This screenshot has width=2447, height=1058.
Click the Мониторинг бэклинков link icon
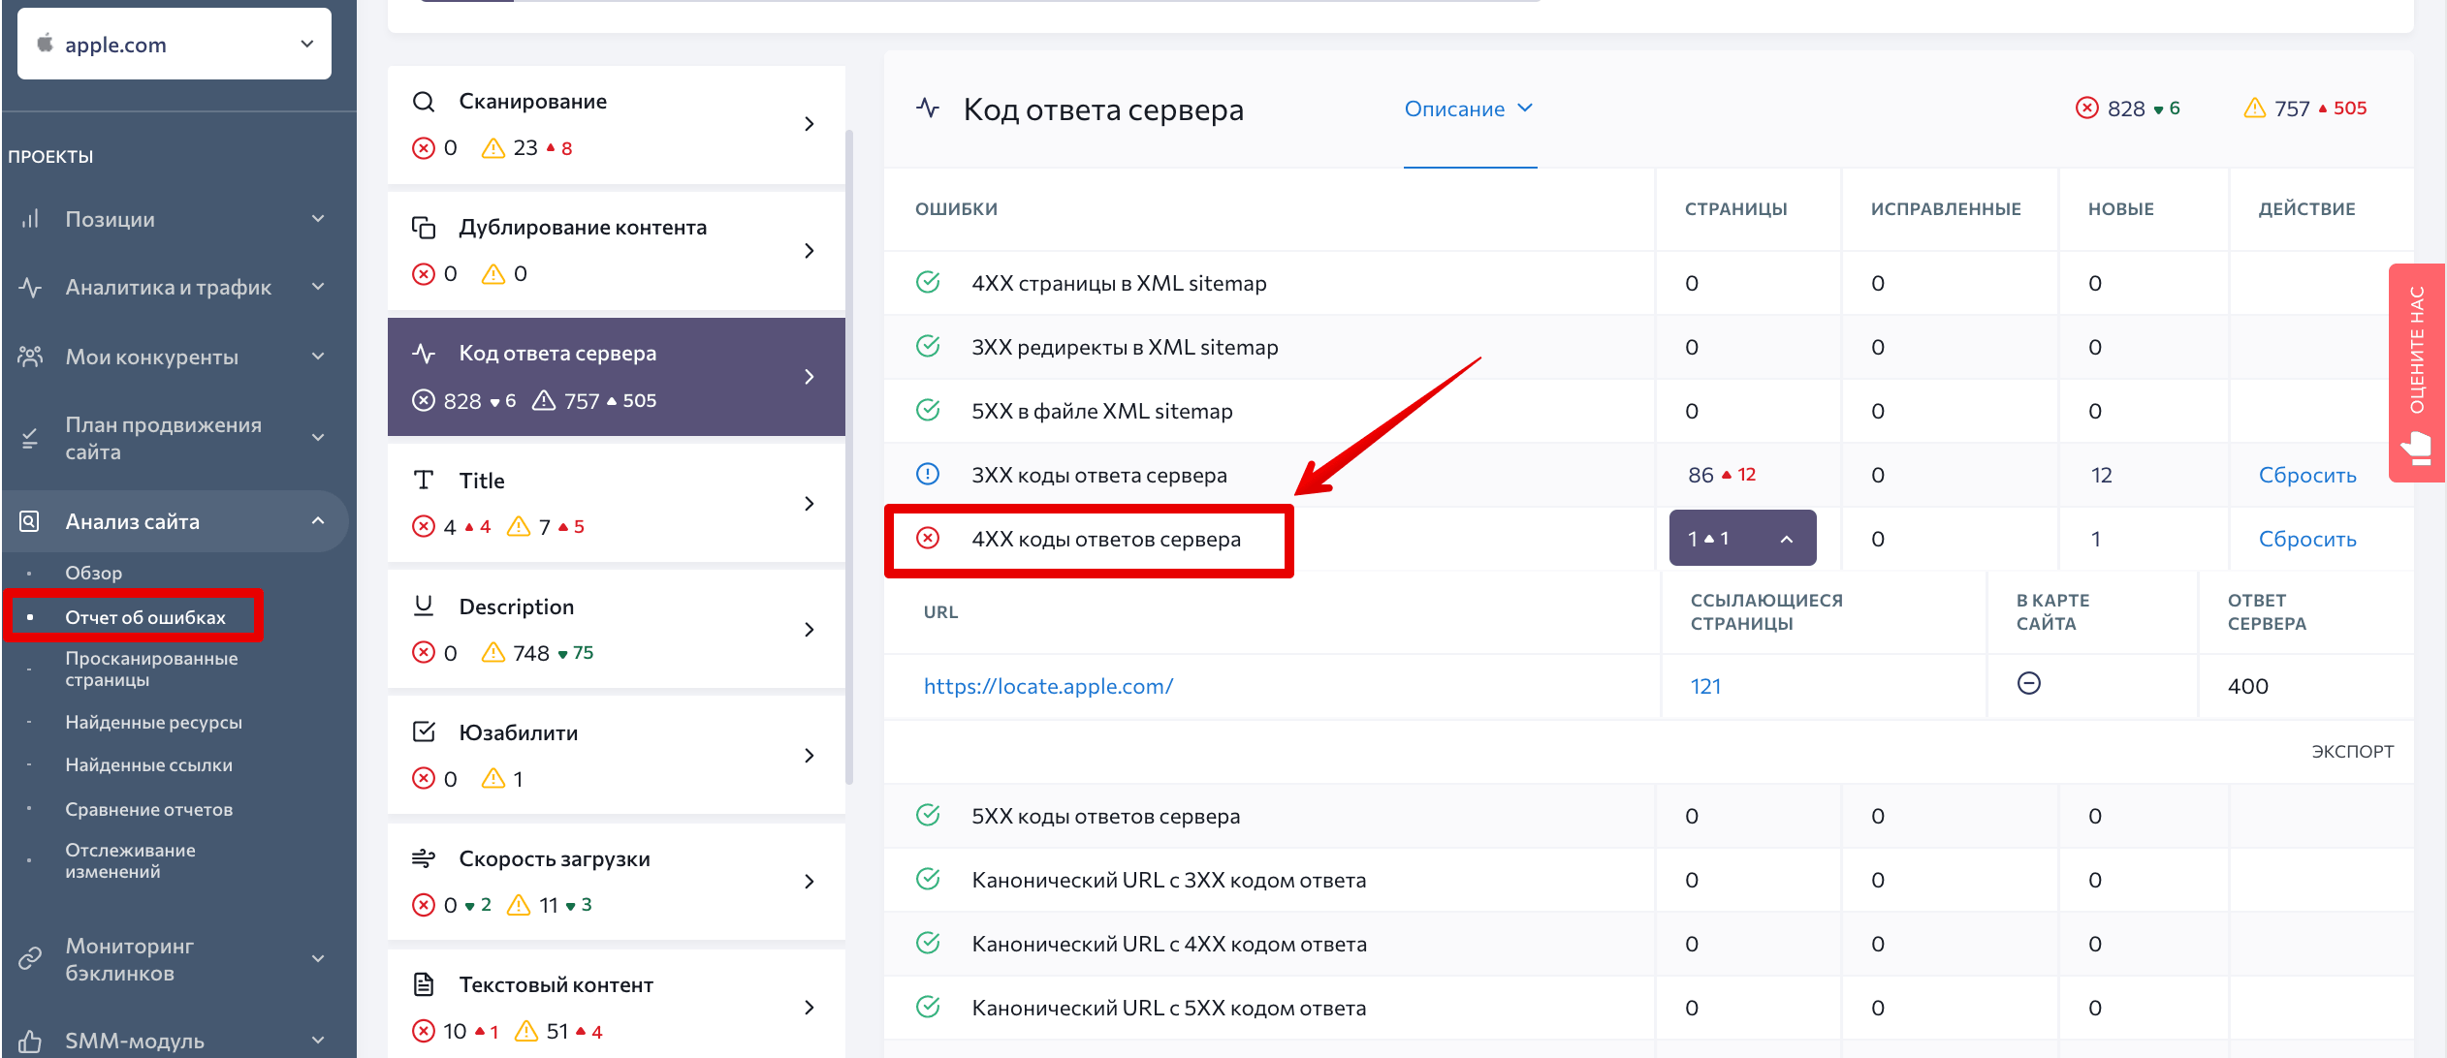(x=30, y=959)
